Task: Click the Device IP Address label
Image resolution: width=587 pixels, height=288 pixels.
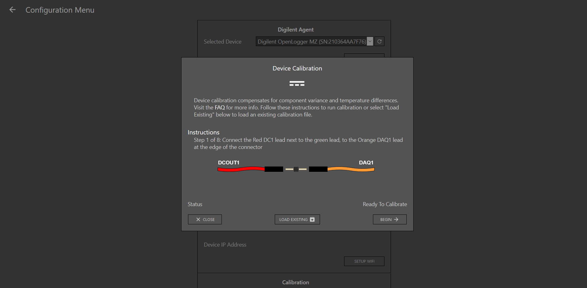Action: [x=225, y=245]
